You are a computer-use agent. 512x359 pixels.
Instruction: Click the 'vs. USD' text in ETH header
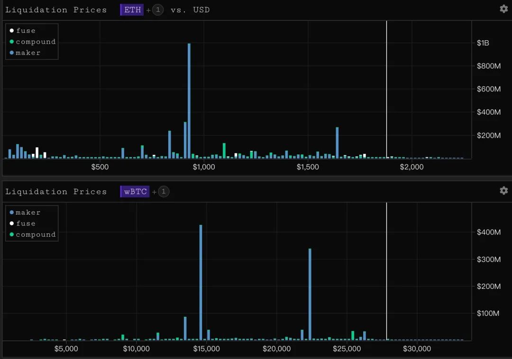(190, 10)
